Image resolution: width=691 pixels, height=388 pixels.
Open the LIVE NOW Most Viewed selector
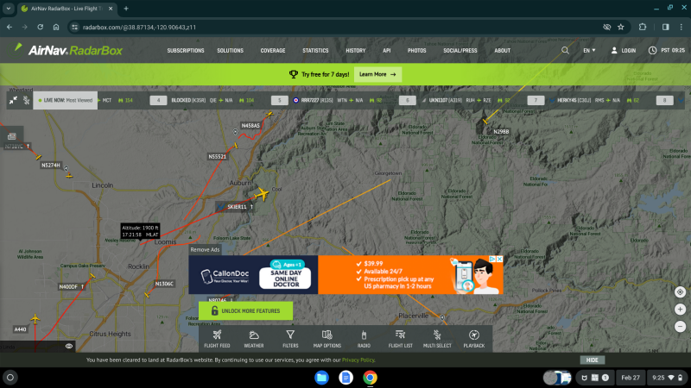(x=66, y=100)
